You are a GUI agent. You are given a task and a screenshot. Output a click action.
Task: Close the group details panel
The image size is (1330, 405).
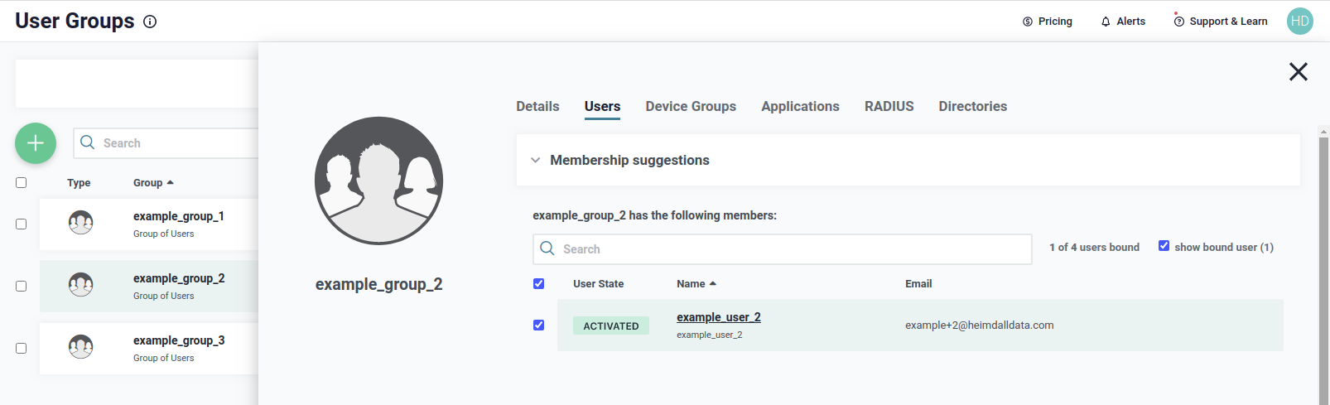[1298, 72]
